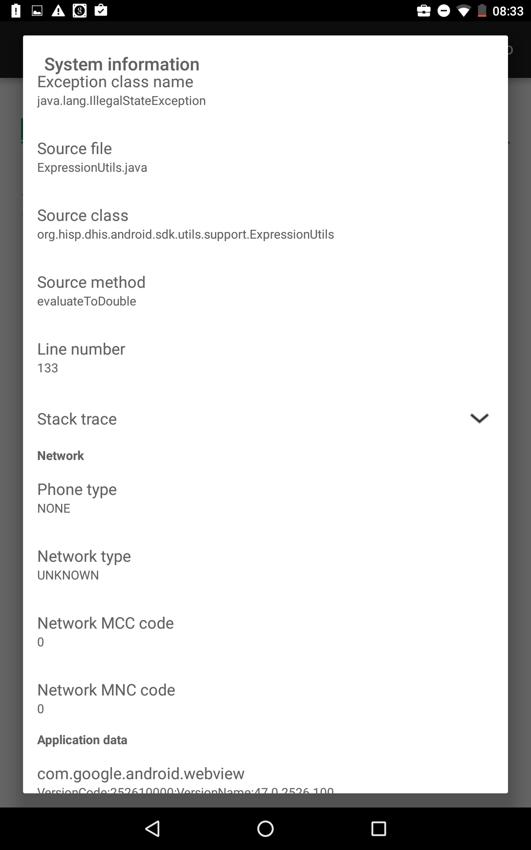Tap the Stack trace row label
Viewport: 531px width, 850px height.
coord(77,419)
